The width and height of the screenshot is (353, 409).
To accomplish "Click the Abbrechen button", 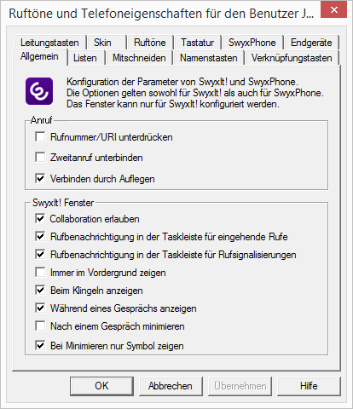I will tap(171, 386).
